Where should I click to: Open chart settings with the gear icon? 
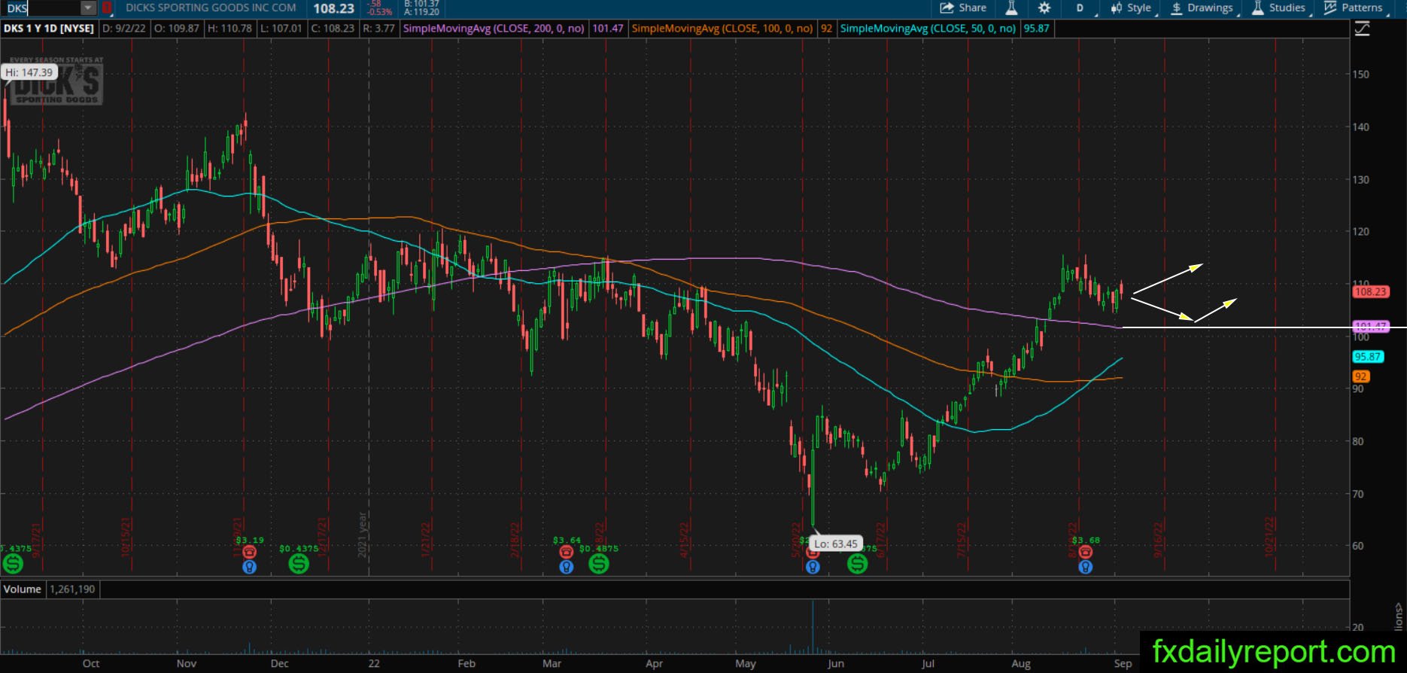tap(1044, 8)
